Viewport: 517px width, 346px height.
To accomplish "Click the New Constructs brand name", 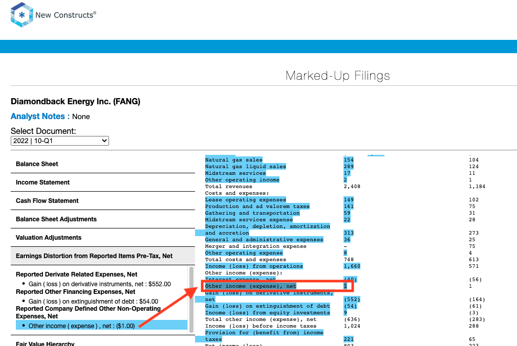I will 66,15.
